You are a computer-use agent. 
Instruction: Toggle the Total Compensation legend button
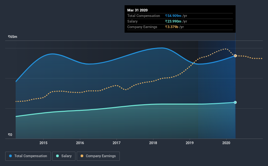tap(28, 156)
